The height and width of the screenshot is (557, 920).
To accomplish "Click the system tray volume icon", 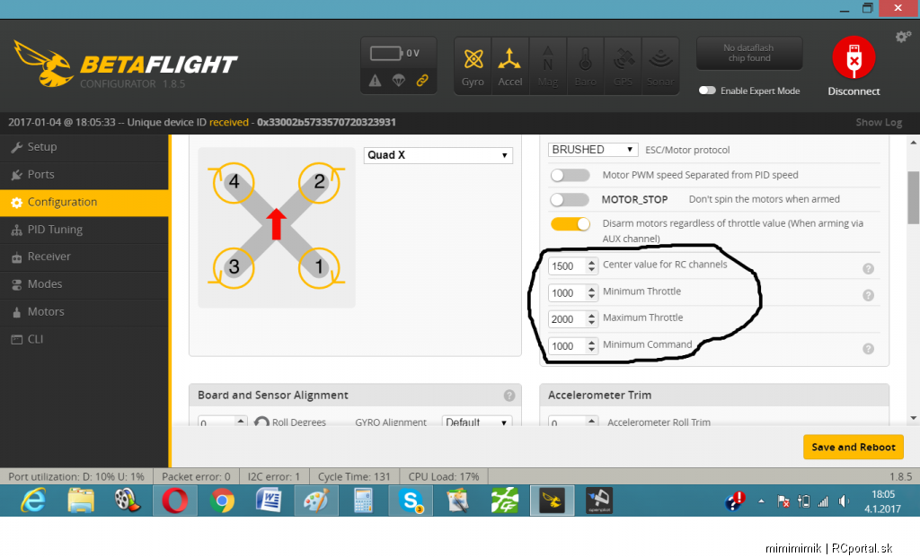I will coord(844,501).
